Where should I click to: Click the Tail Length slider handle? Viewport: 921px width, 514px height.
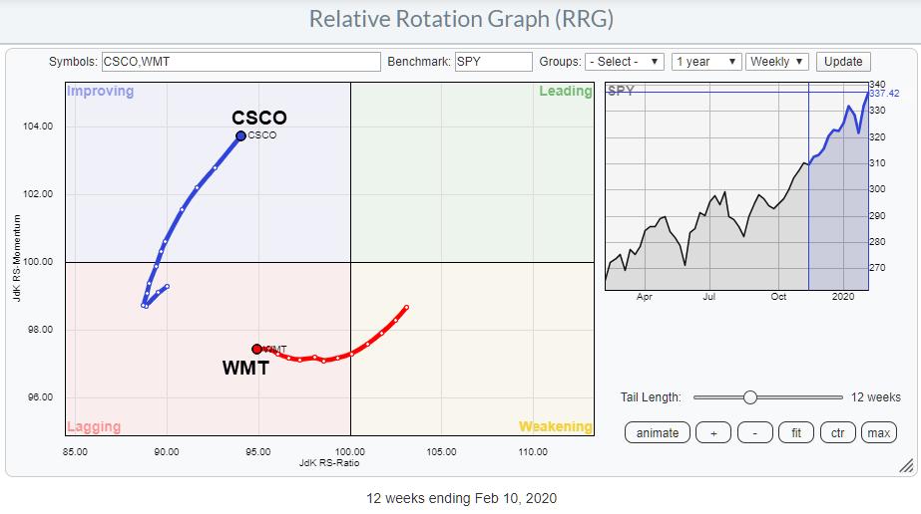tap(750, 397)
